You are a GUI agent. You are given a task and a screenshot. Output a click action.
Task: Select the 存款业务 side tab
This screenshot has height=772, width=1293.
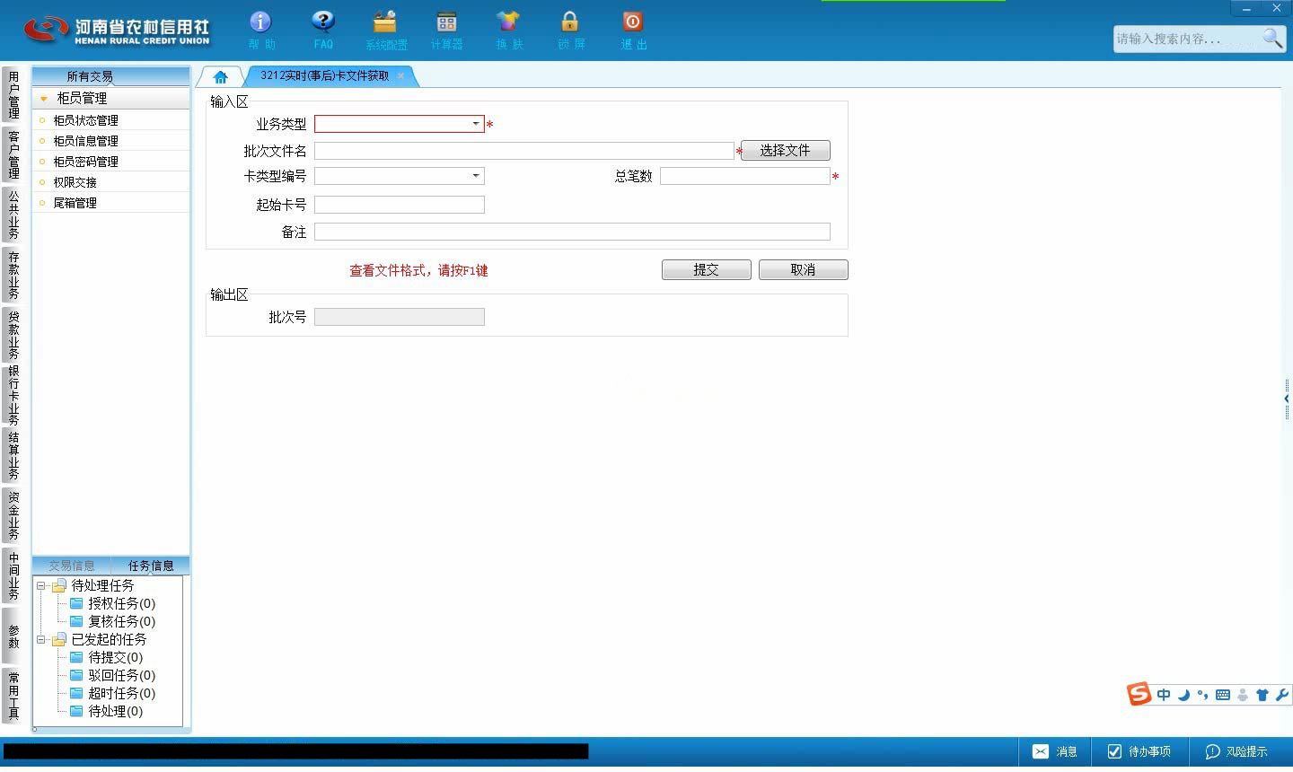tap(13, 274)
